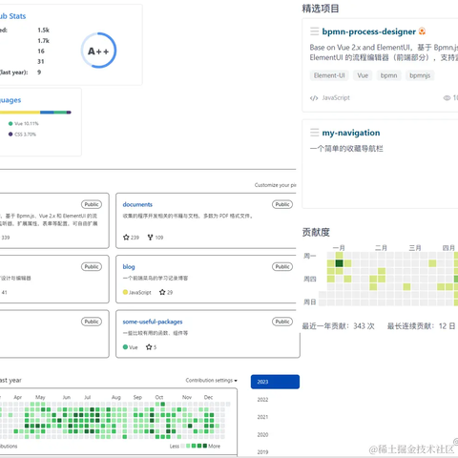
Task: Click the 109 fork count on documents
Action: pos(159,238)
